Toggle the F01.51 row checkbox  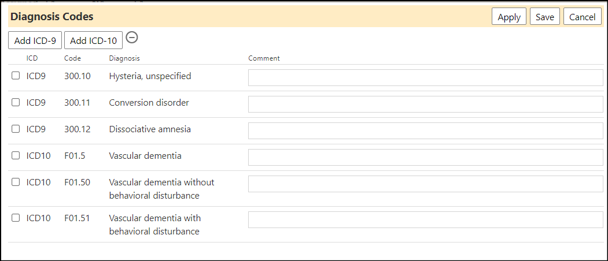tap(16, 218)
